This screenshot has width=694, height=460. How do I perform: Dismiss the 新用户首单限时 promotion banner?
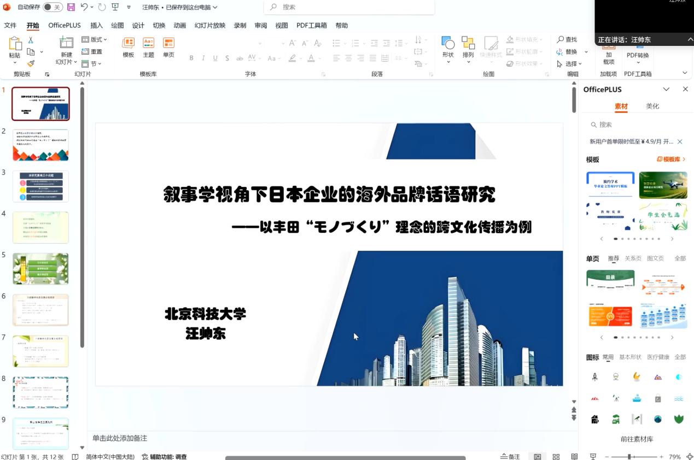tap(680, 141)
